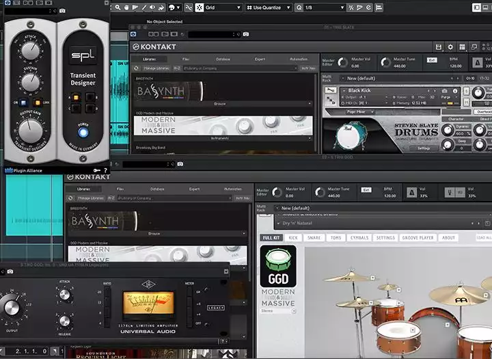Open the color palette tool menu
492x359 pixels.
174,8
